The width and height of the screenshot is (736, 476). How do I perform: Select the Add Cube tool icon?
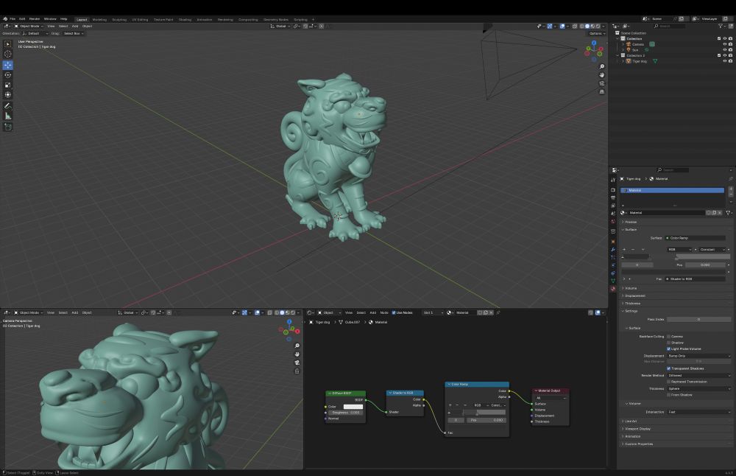(8, 127)
